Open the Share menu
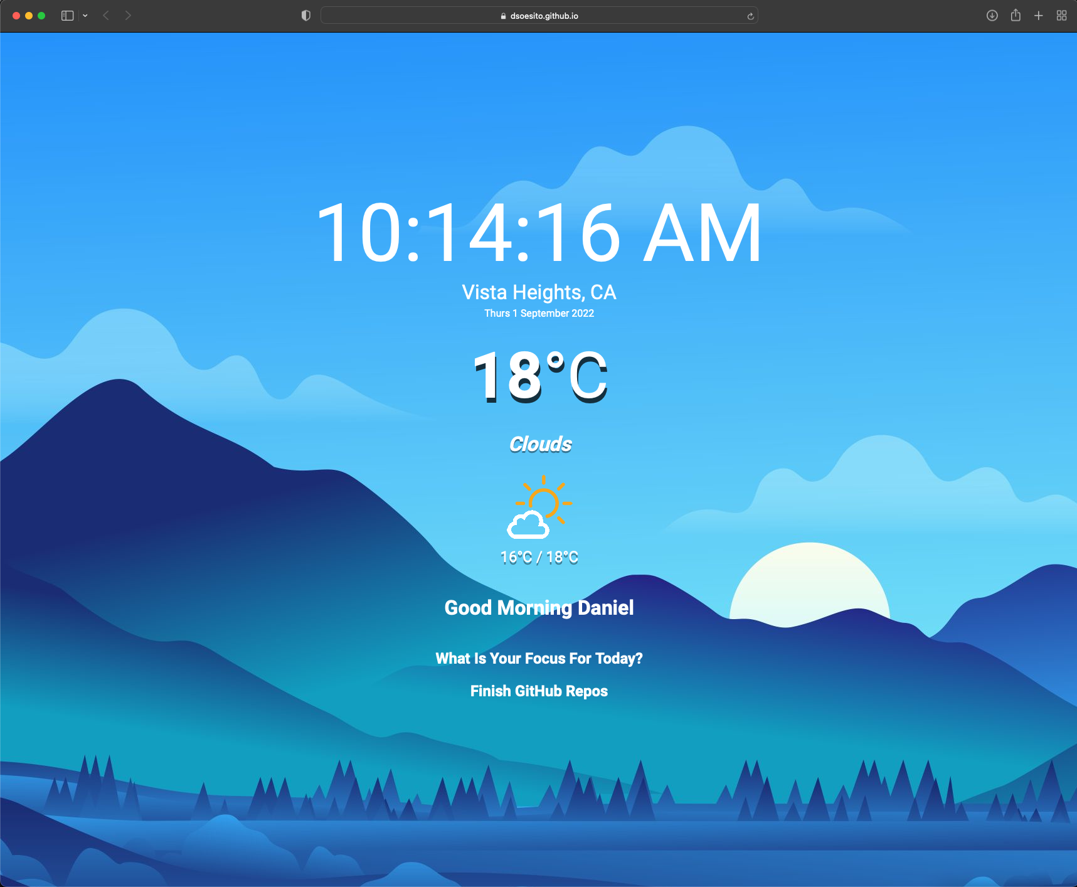Viewport: 1077px width, 887px height. coord(1015,15)
